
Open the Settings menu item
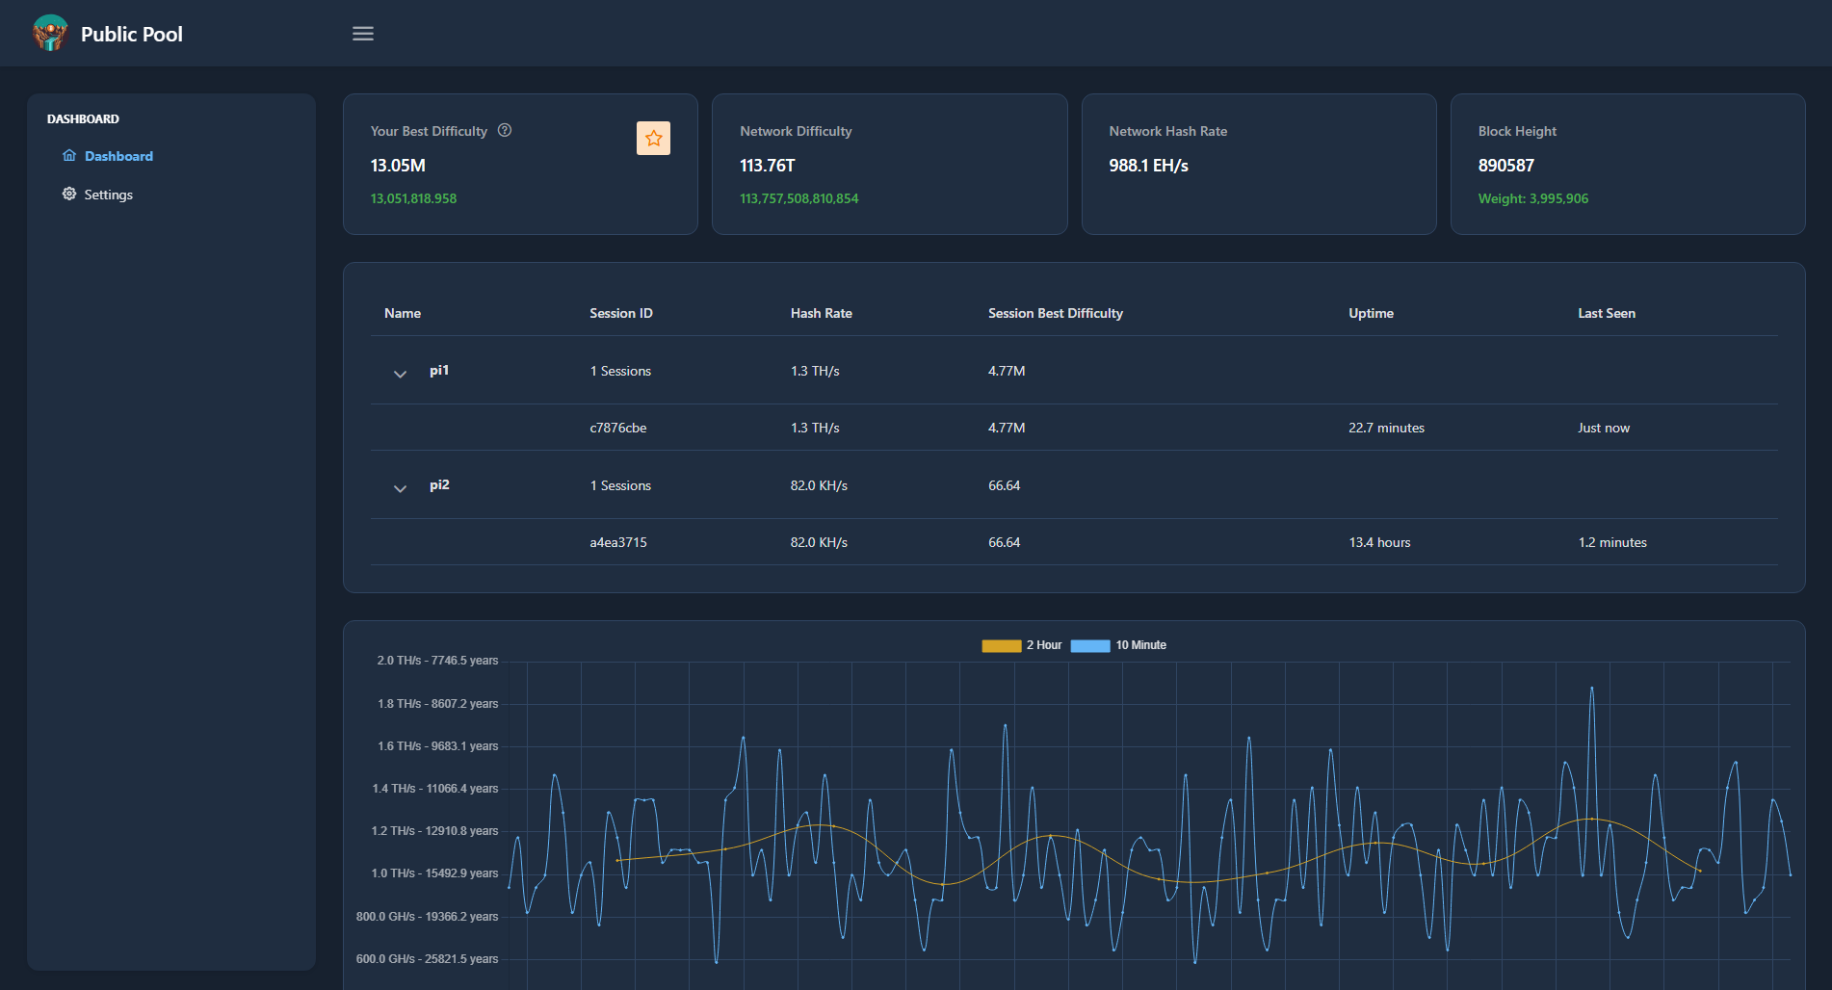[x=108, y=195]
